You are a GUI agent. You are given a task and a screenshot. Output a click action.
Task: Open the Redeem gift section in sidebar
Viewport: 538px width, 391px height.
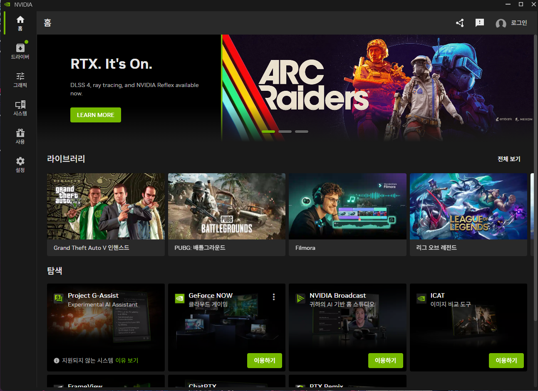click(20, 136)
